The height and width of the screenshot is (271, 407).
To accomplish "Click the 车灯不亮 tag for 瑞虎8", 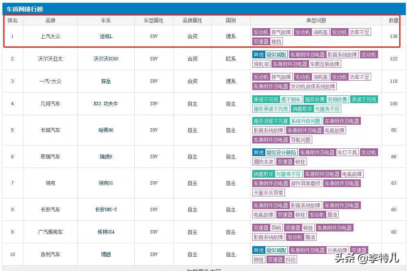I will pyautogui.click(x=329, y=152).
